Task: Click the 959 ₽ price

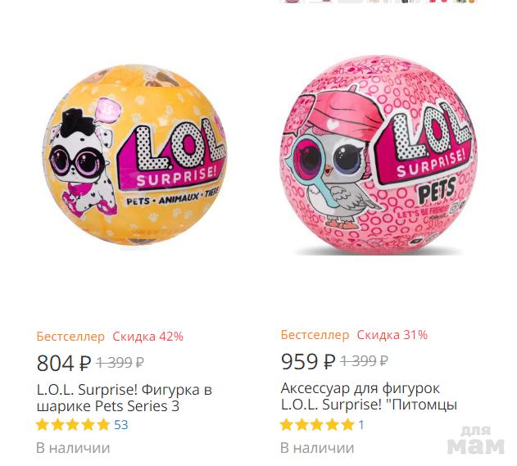Action: [308, 361]
